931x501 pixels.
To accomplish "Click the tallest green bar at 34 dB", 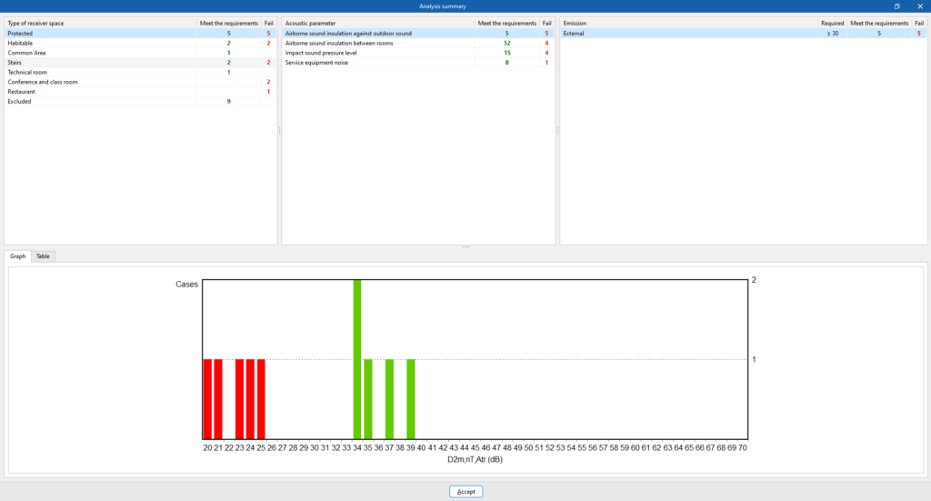I will pos(357,359).
